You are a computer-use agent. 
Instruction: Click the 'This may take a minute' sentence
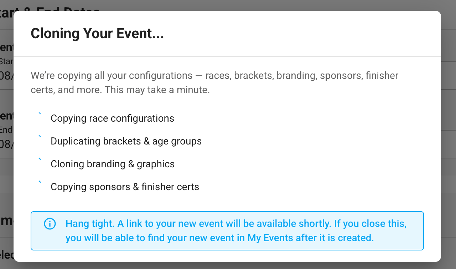tap(157, 90)
